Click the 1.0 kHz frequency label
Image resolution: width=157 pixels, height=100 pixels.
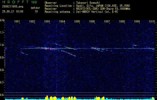pyautogui.click(x=2, y=45)
